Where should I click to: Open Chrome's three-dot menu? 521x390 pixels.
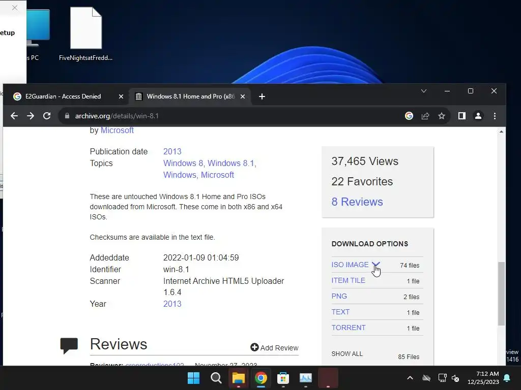coord(495,116)
